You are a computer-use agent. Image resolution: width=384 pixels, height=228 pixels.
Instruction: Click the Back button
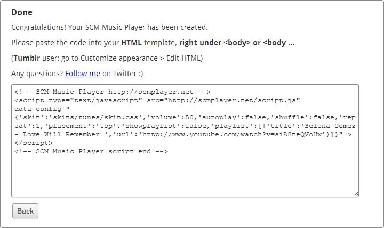click(25, 211)
